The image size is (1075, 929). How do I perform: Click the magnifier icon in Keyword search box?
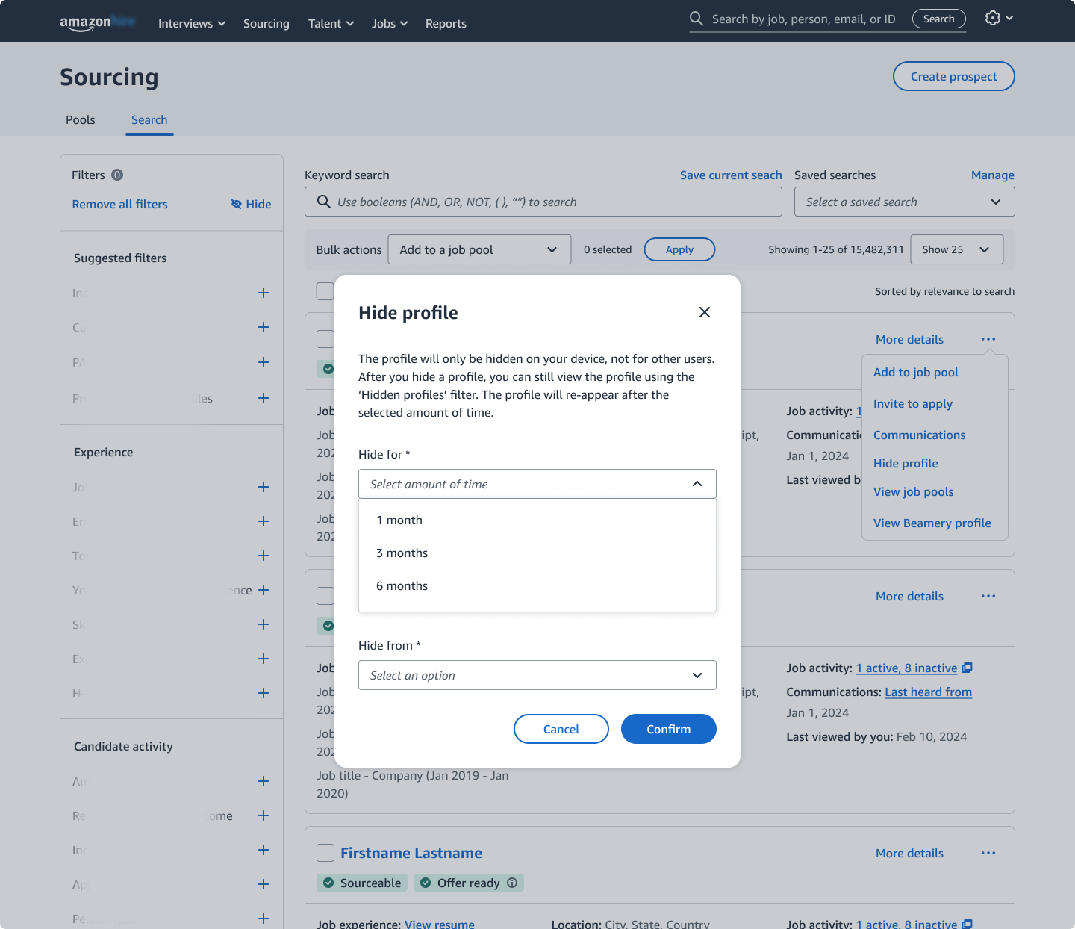(x=324, y=202)
